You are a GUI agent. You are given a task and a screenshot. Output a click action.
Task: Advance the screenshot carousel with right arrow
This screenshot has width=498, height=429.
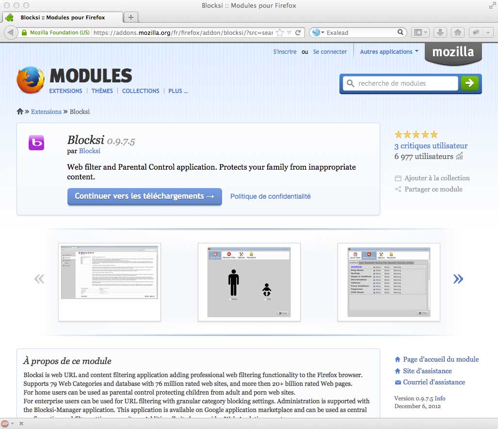pos(458,278)
